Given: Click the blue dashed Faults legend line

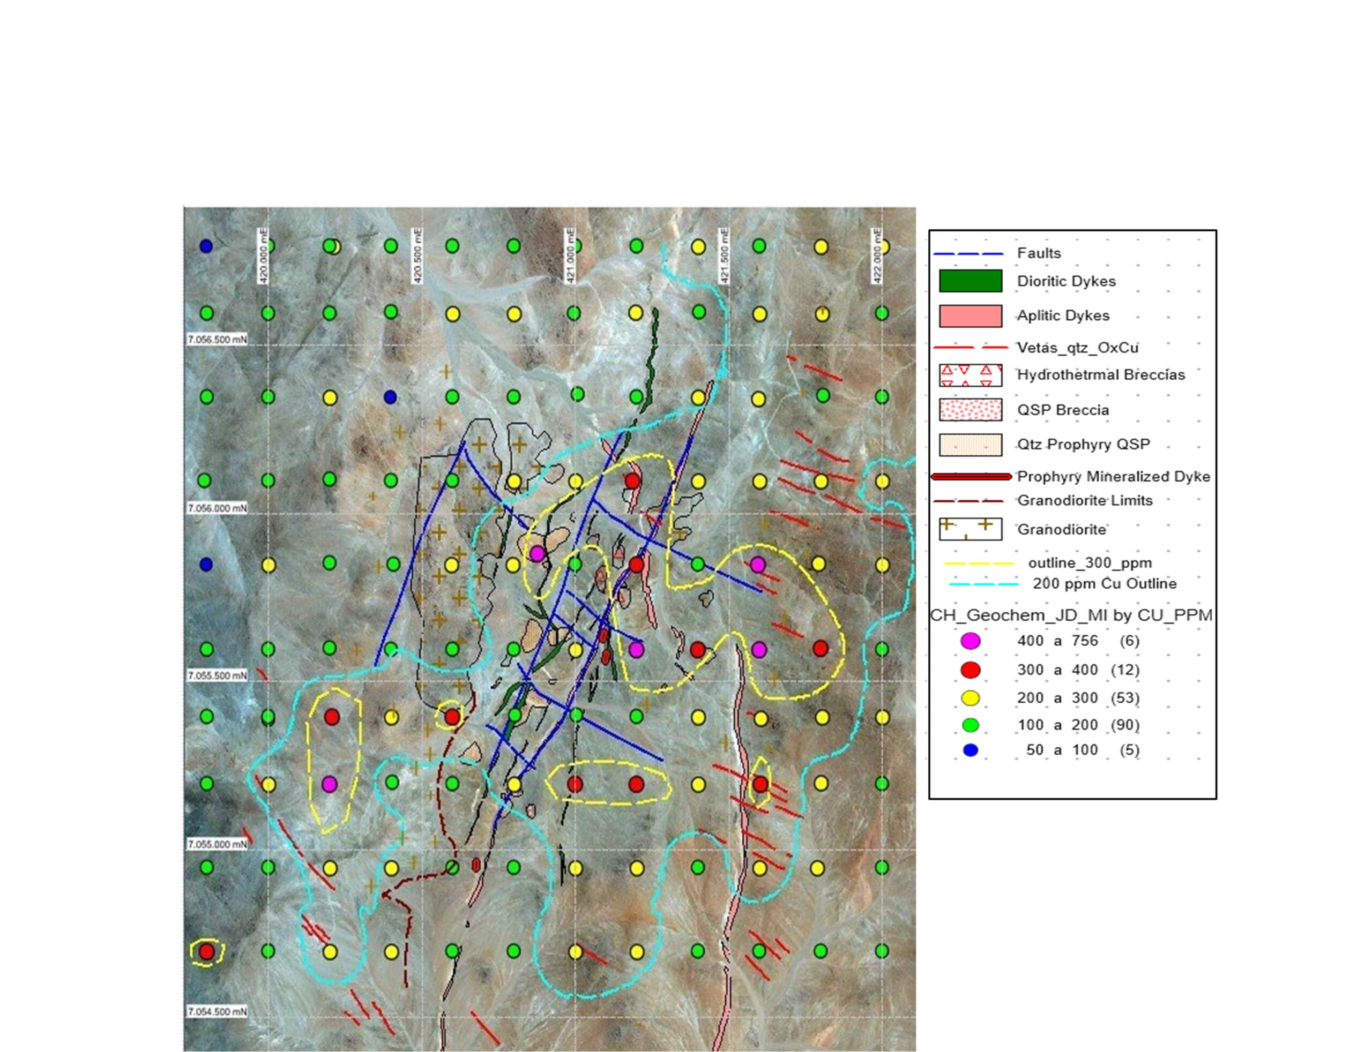Looking at the screenshot, I should [968, 253].
